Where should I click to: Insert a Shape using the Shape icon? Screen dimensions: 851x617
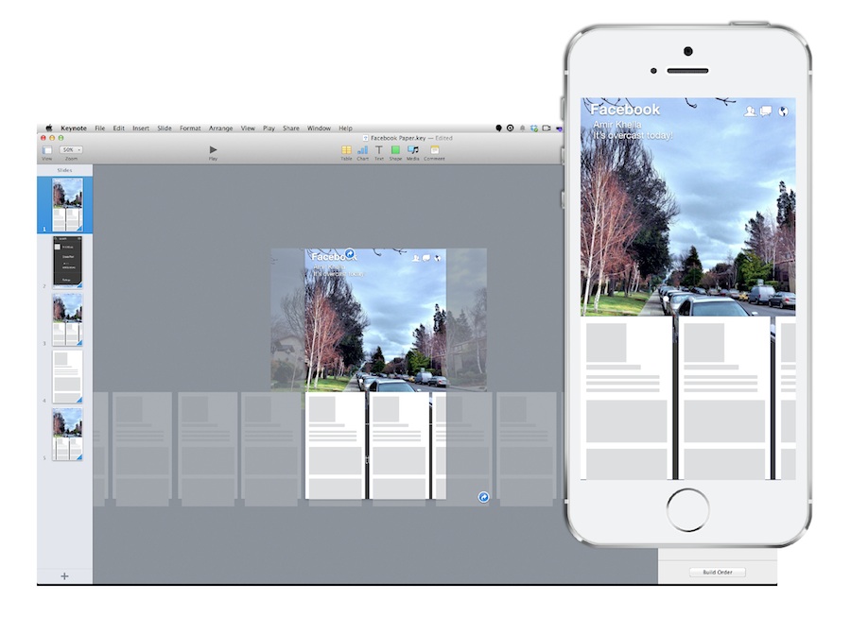click(x=395, y=151)
